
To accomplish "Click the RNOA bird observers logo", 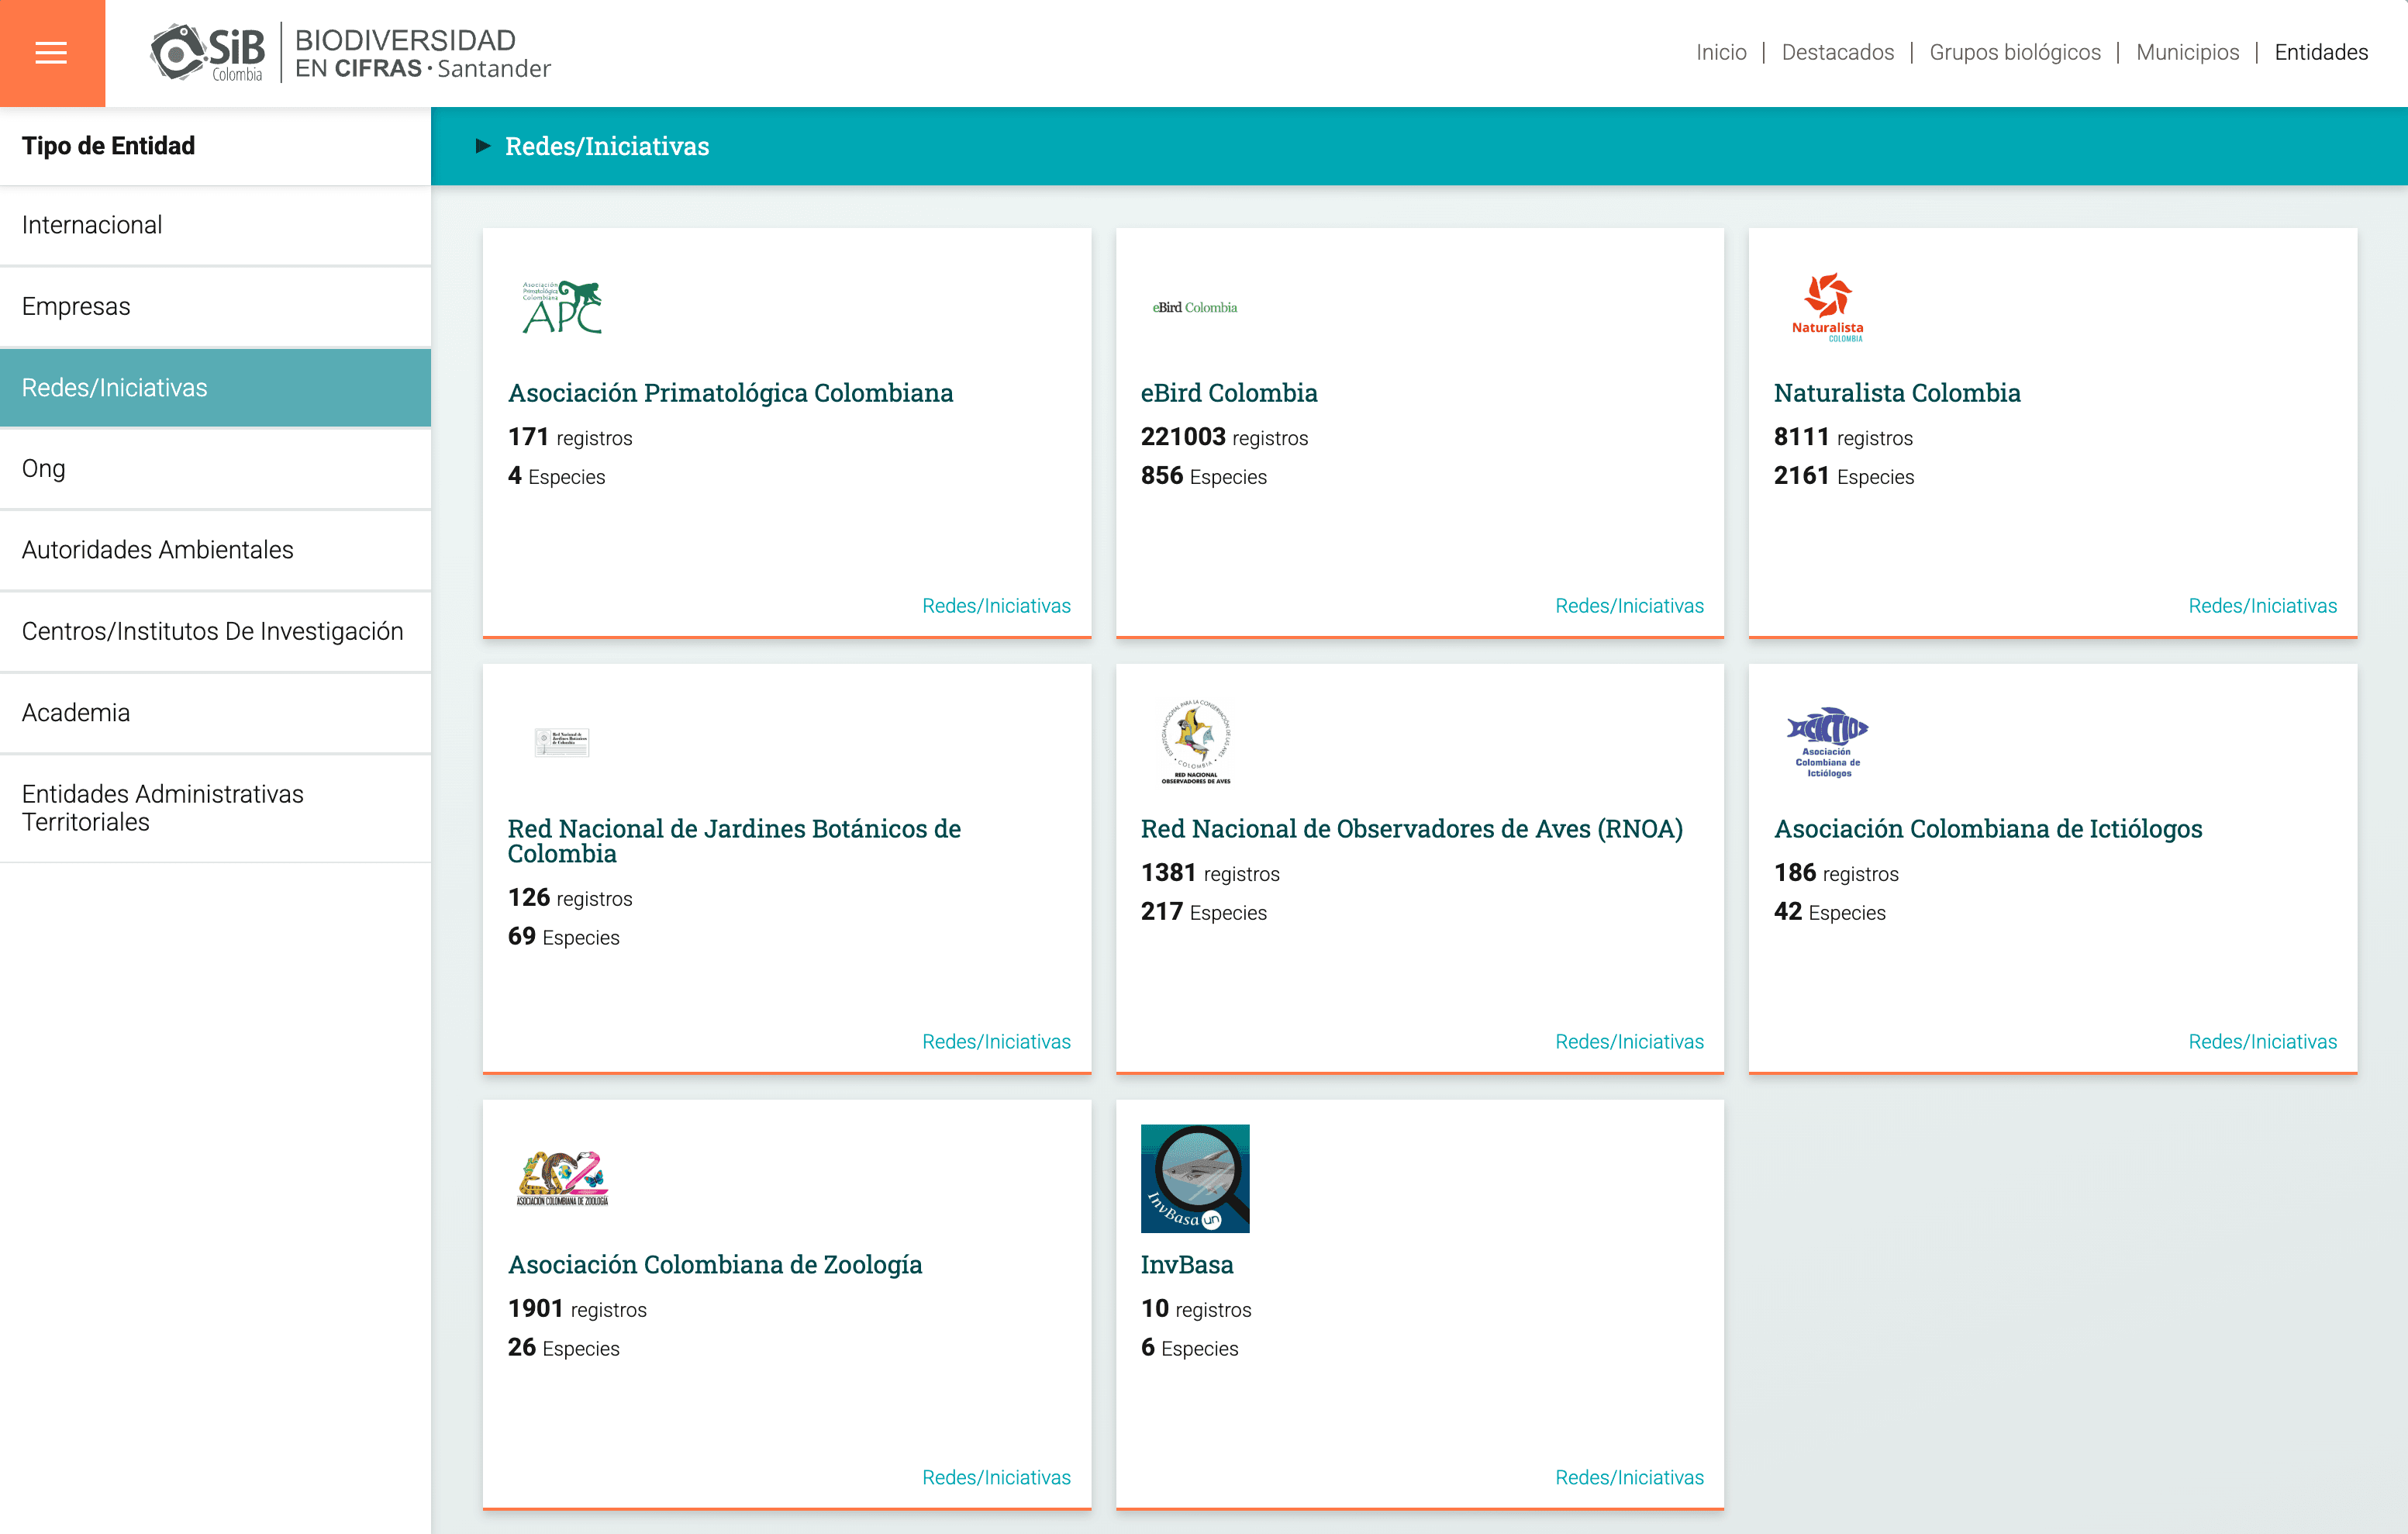I will [1195, 742].
